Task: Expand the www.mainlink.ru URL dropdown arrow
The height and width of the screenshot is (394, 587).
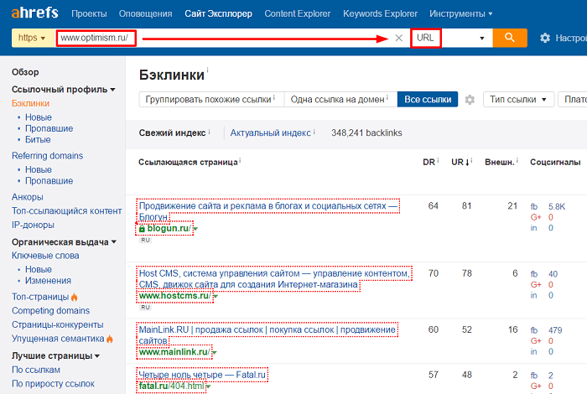Action: click(x=215, y=352)
